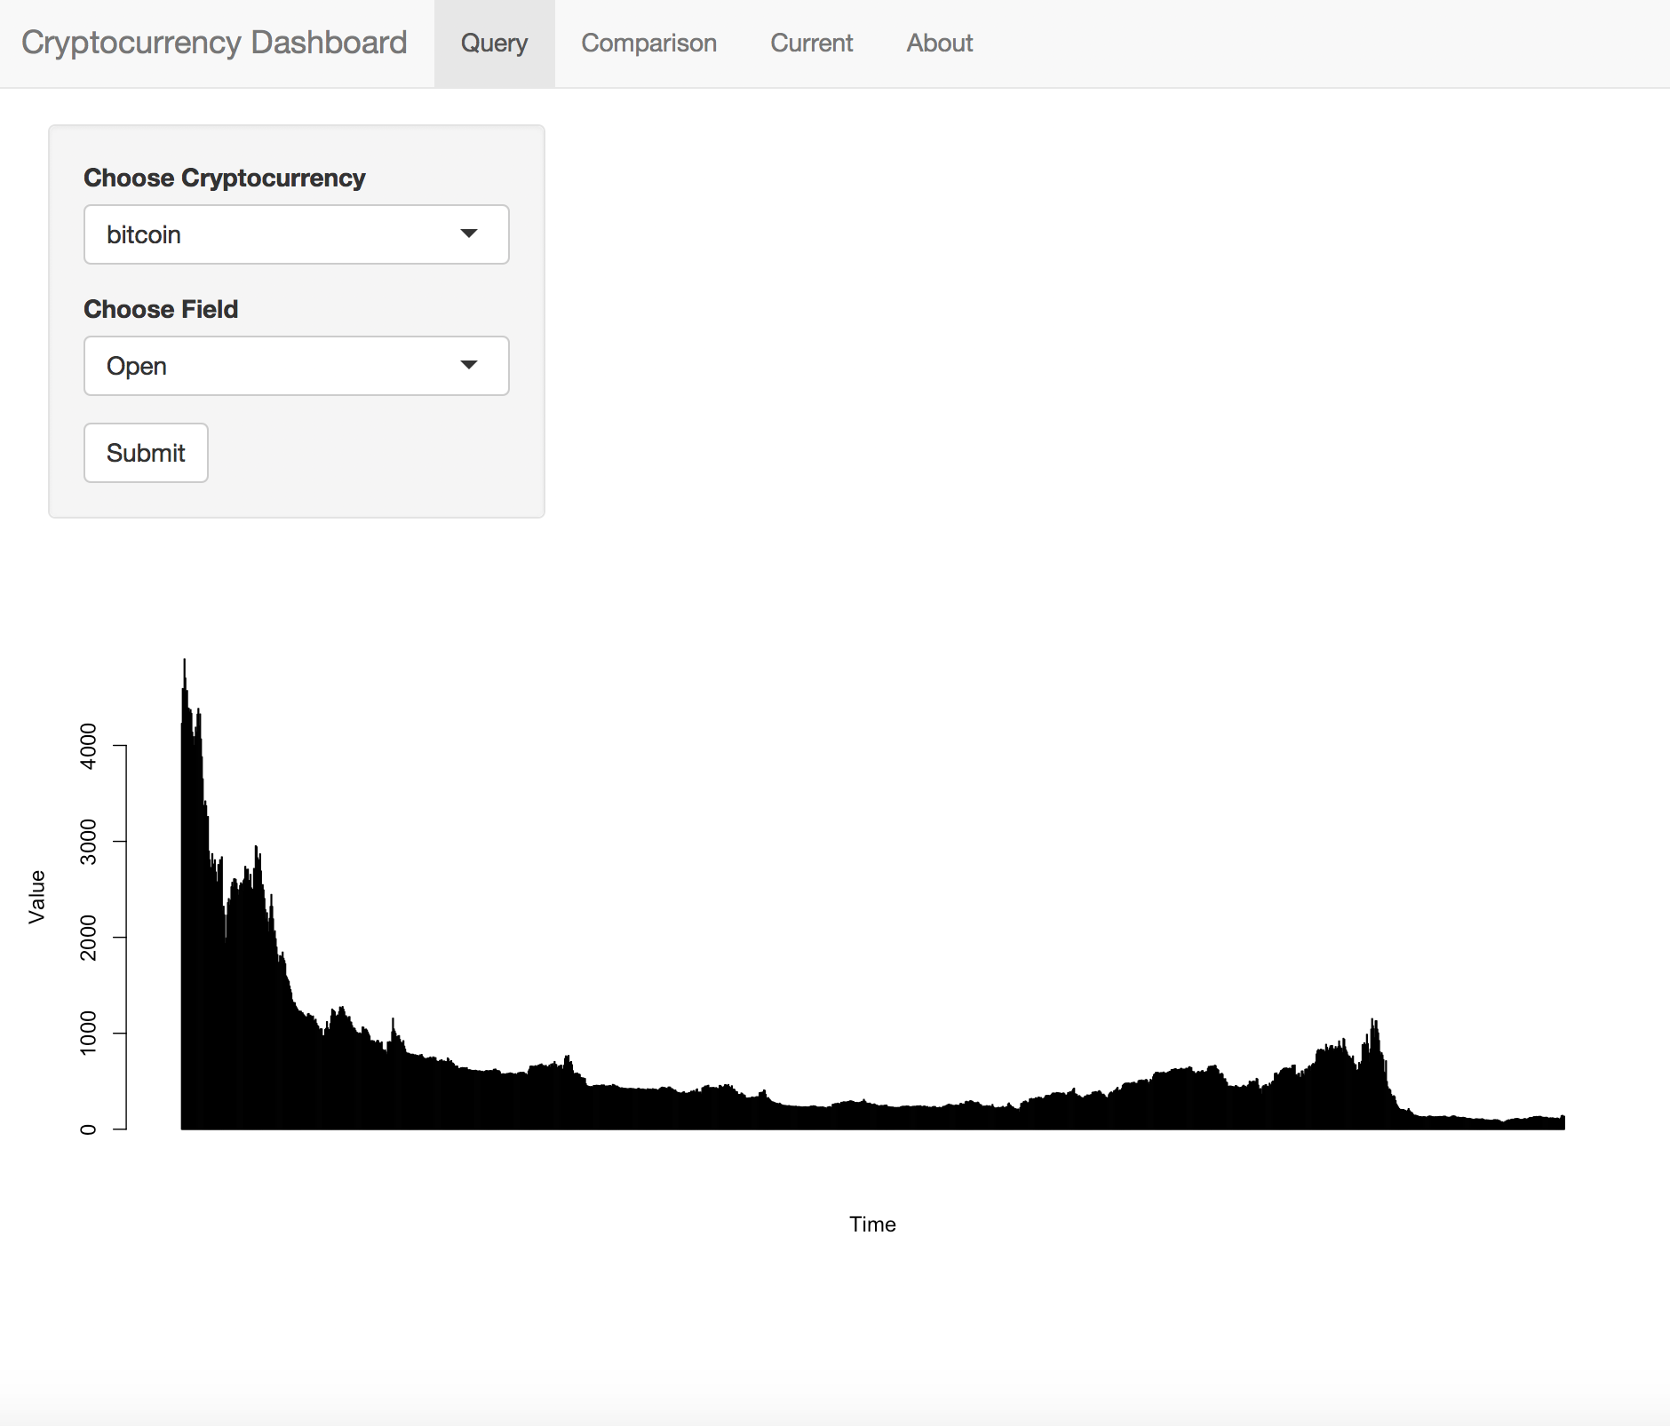Viewport: 1670px width, 1426px height.
Task: Click the 2000 y-axis tick label
Action: (x=88, y=937)
